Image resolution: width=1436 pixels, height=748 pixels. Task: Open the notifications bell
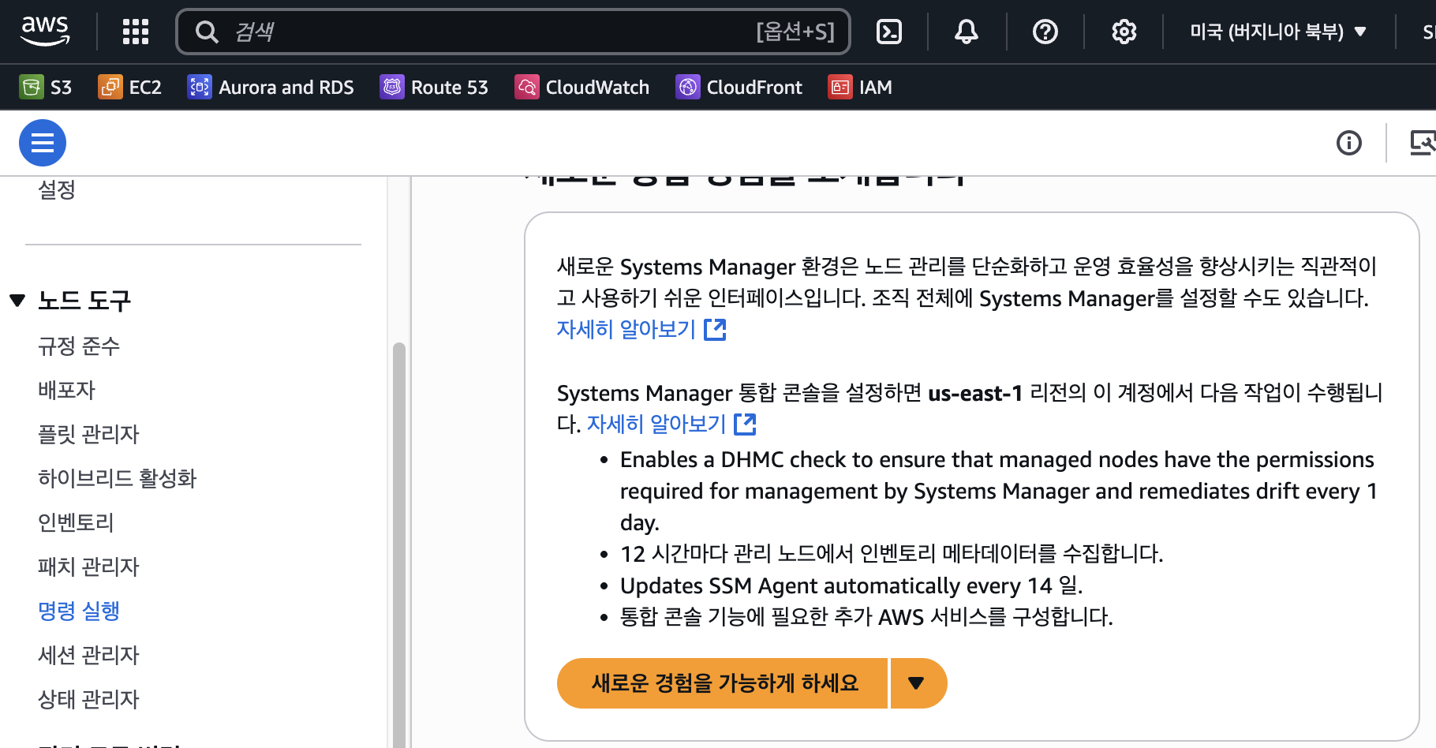(967, 32)
